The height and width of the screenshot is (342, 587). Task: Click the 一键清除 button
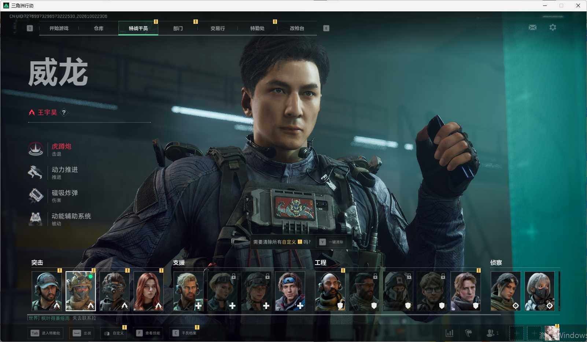coord(331,242)
